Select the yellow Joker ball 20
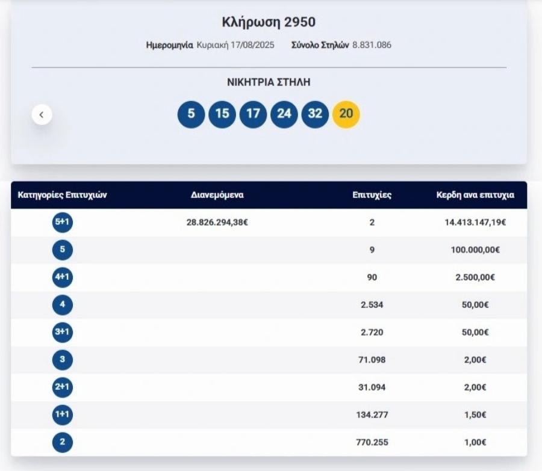The image size is (542, 471). (345, 114)
